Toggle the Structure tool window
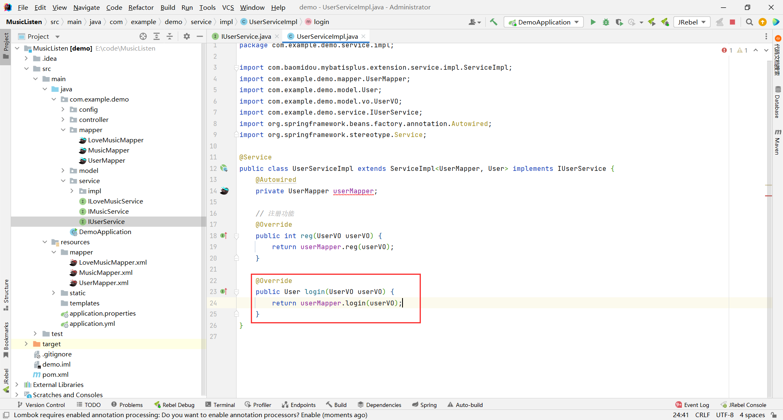The image size is (783, 420). click(6, 294)
